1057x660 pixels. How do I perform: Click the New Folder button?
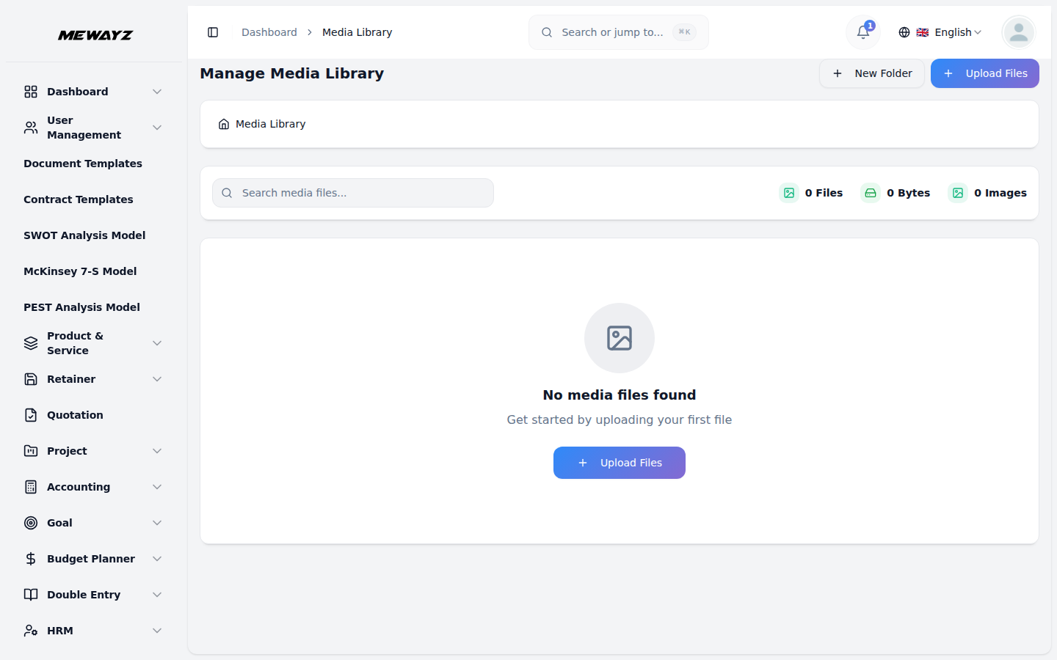coord(872,73)
